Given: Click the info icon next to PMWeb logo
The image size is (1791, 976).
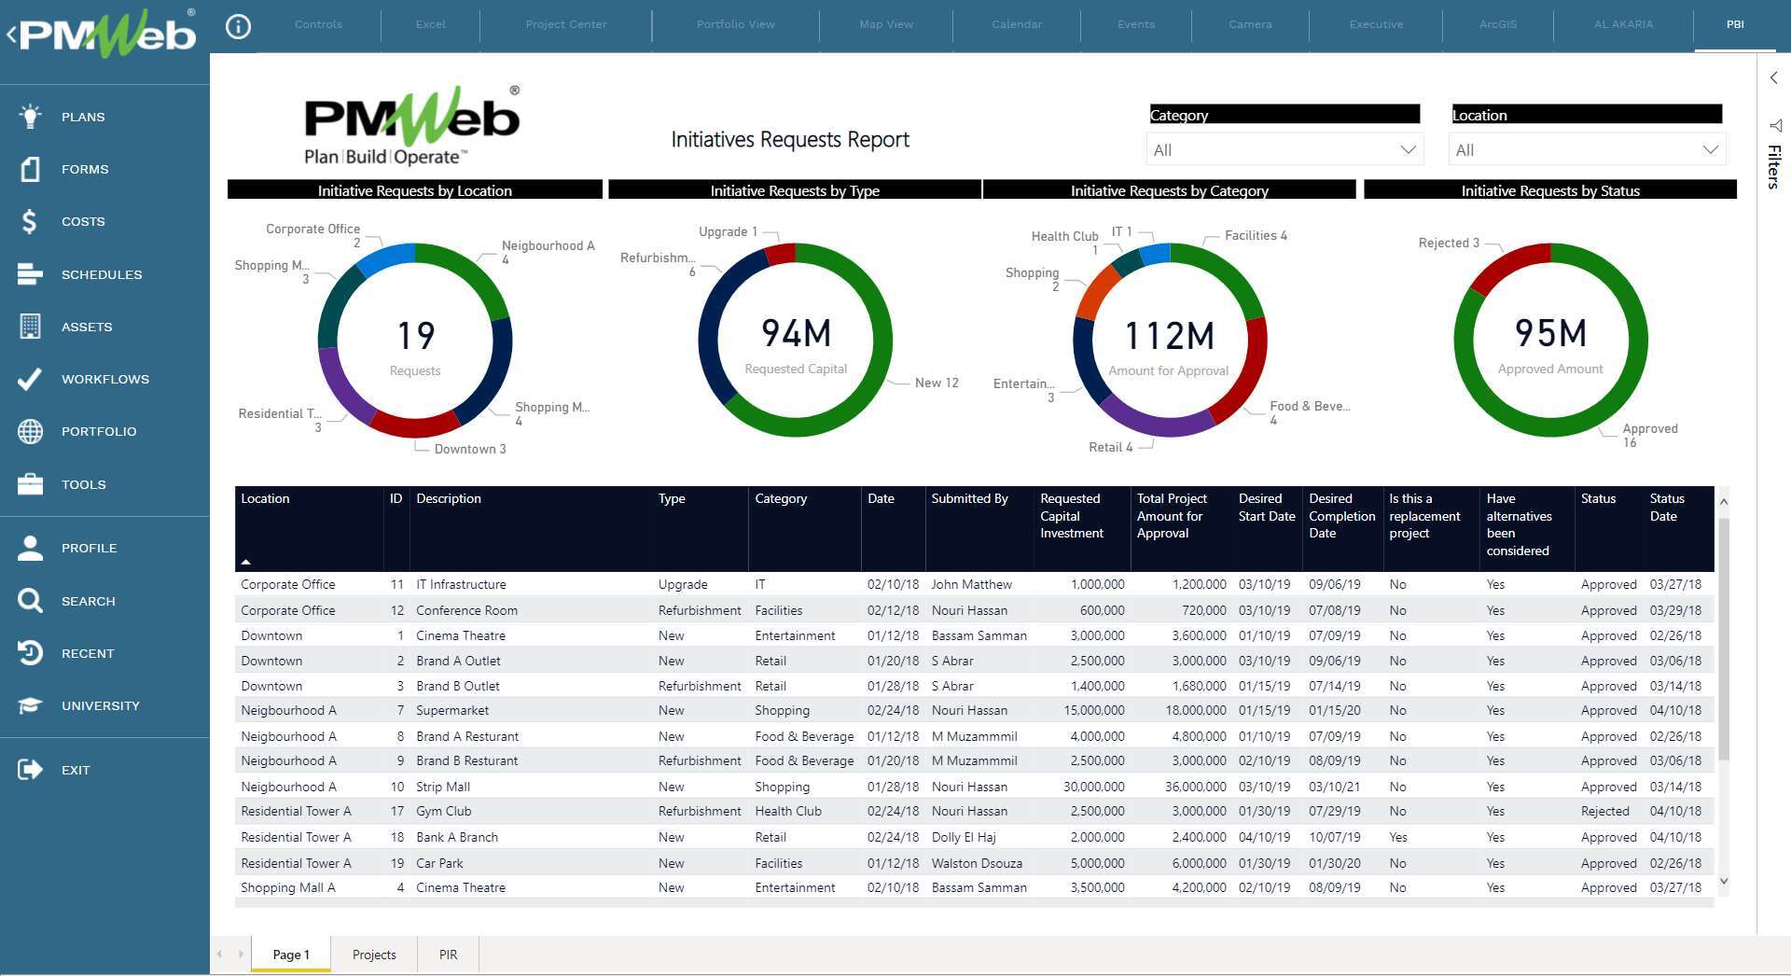Looking at the screenshot, I should tap(238, 26).
